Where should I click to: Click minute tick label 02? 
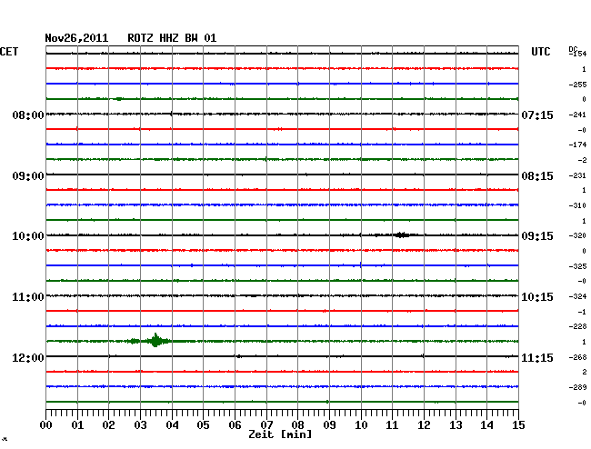pyautogui.click(x=108, y=425)
